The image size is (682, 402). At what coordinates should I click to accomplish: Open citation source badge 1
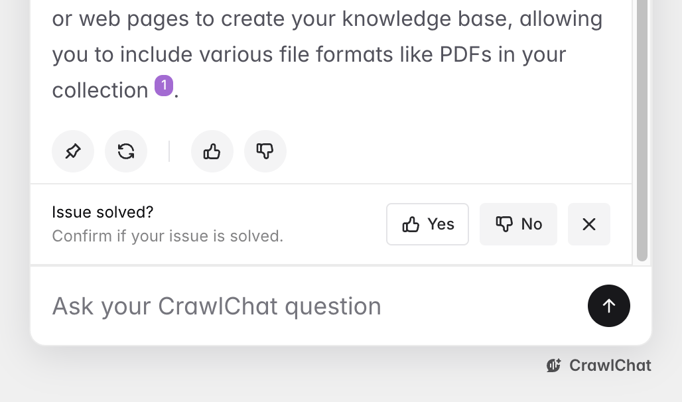click(x=164, y=86)
